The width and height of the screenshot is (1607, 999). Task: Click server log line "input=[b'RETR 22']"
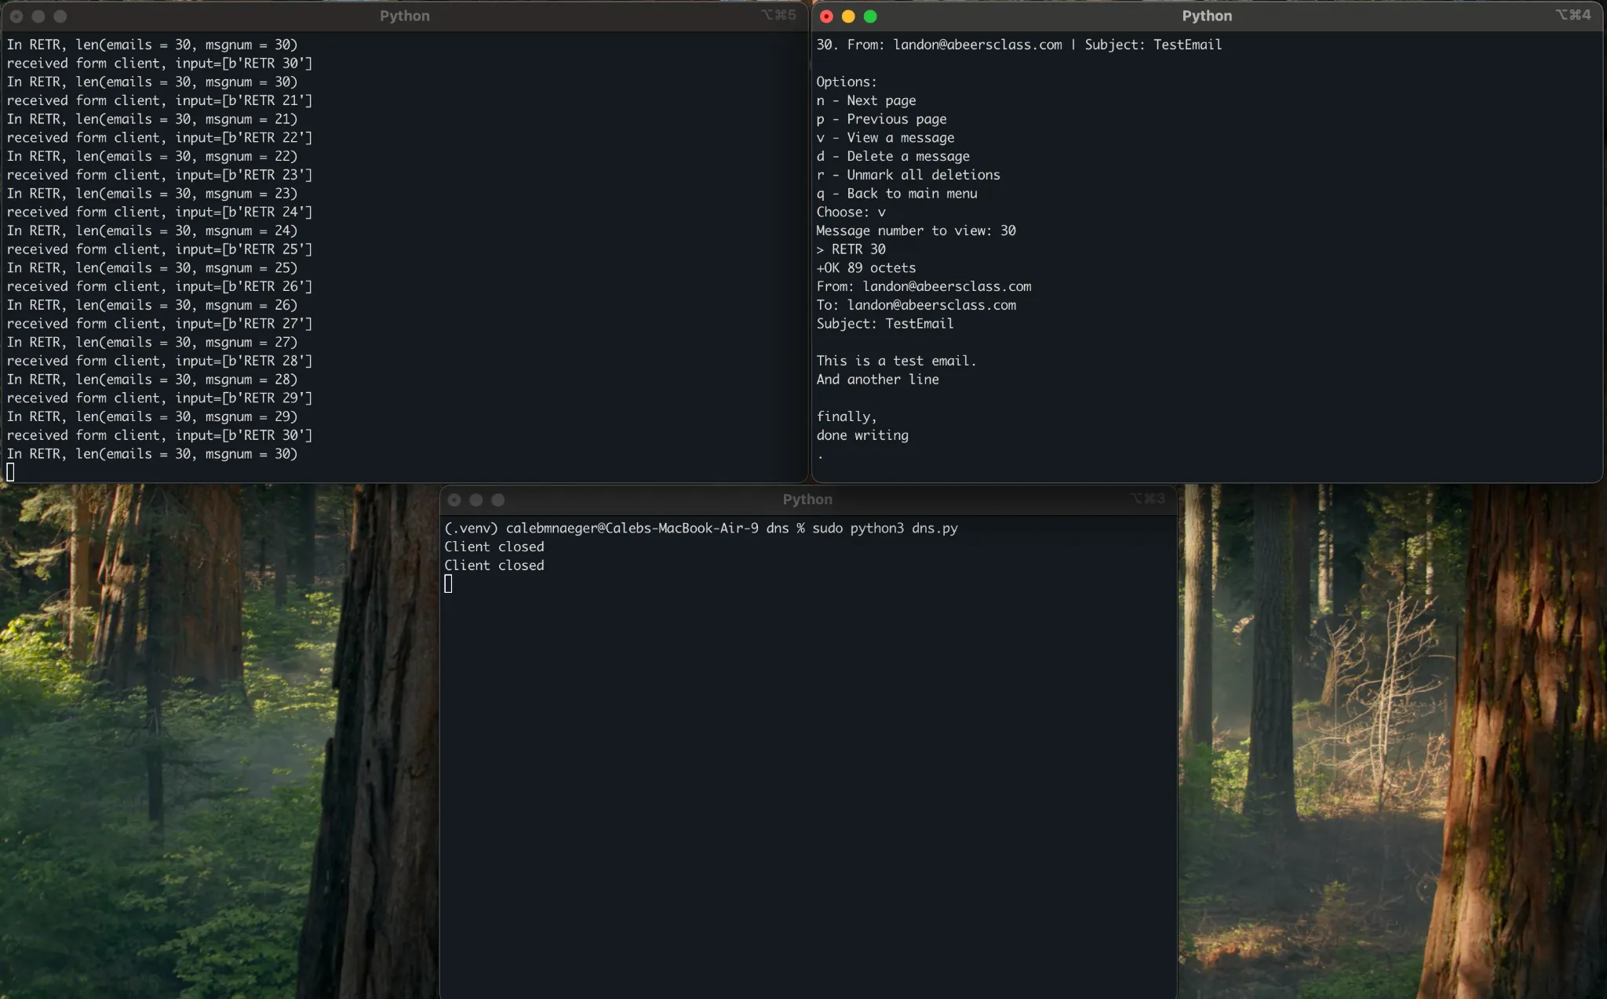tap(159, 138)
